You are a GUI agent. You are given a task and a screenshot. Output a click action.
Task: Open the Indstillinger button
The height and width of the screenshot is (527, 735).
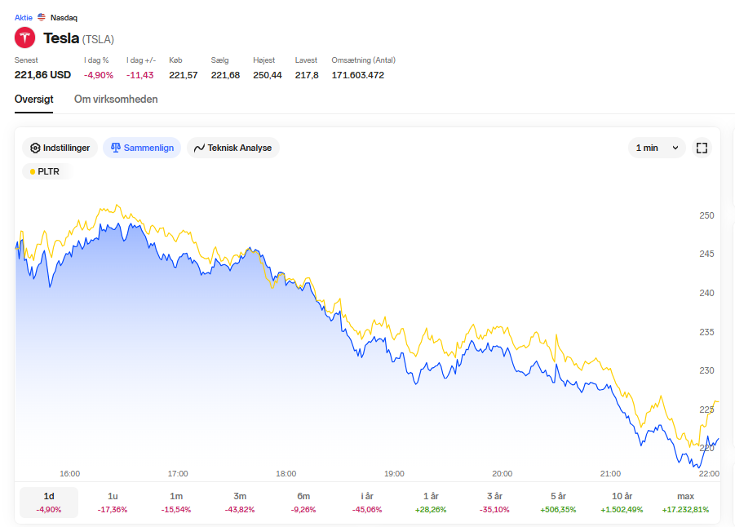coord(60,148)
